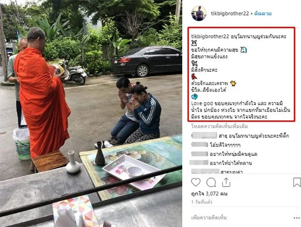Select comment อยากให้ย่าได้หลาน

pyautogui.click(x=230, y=163)
